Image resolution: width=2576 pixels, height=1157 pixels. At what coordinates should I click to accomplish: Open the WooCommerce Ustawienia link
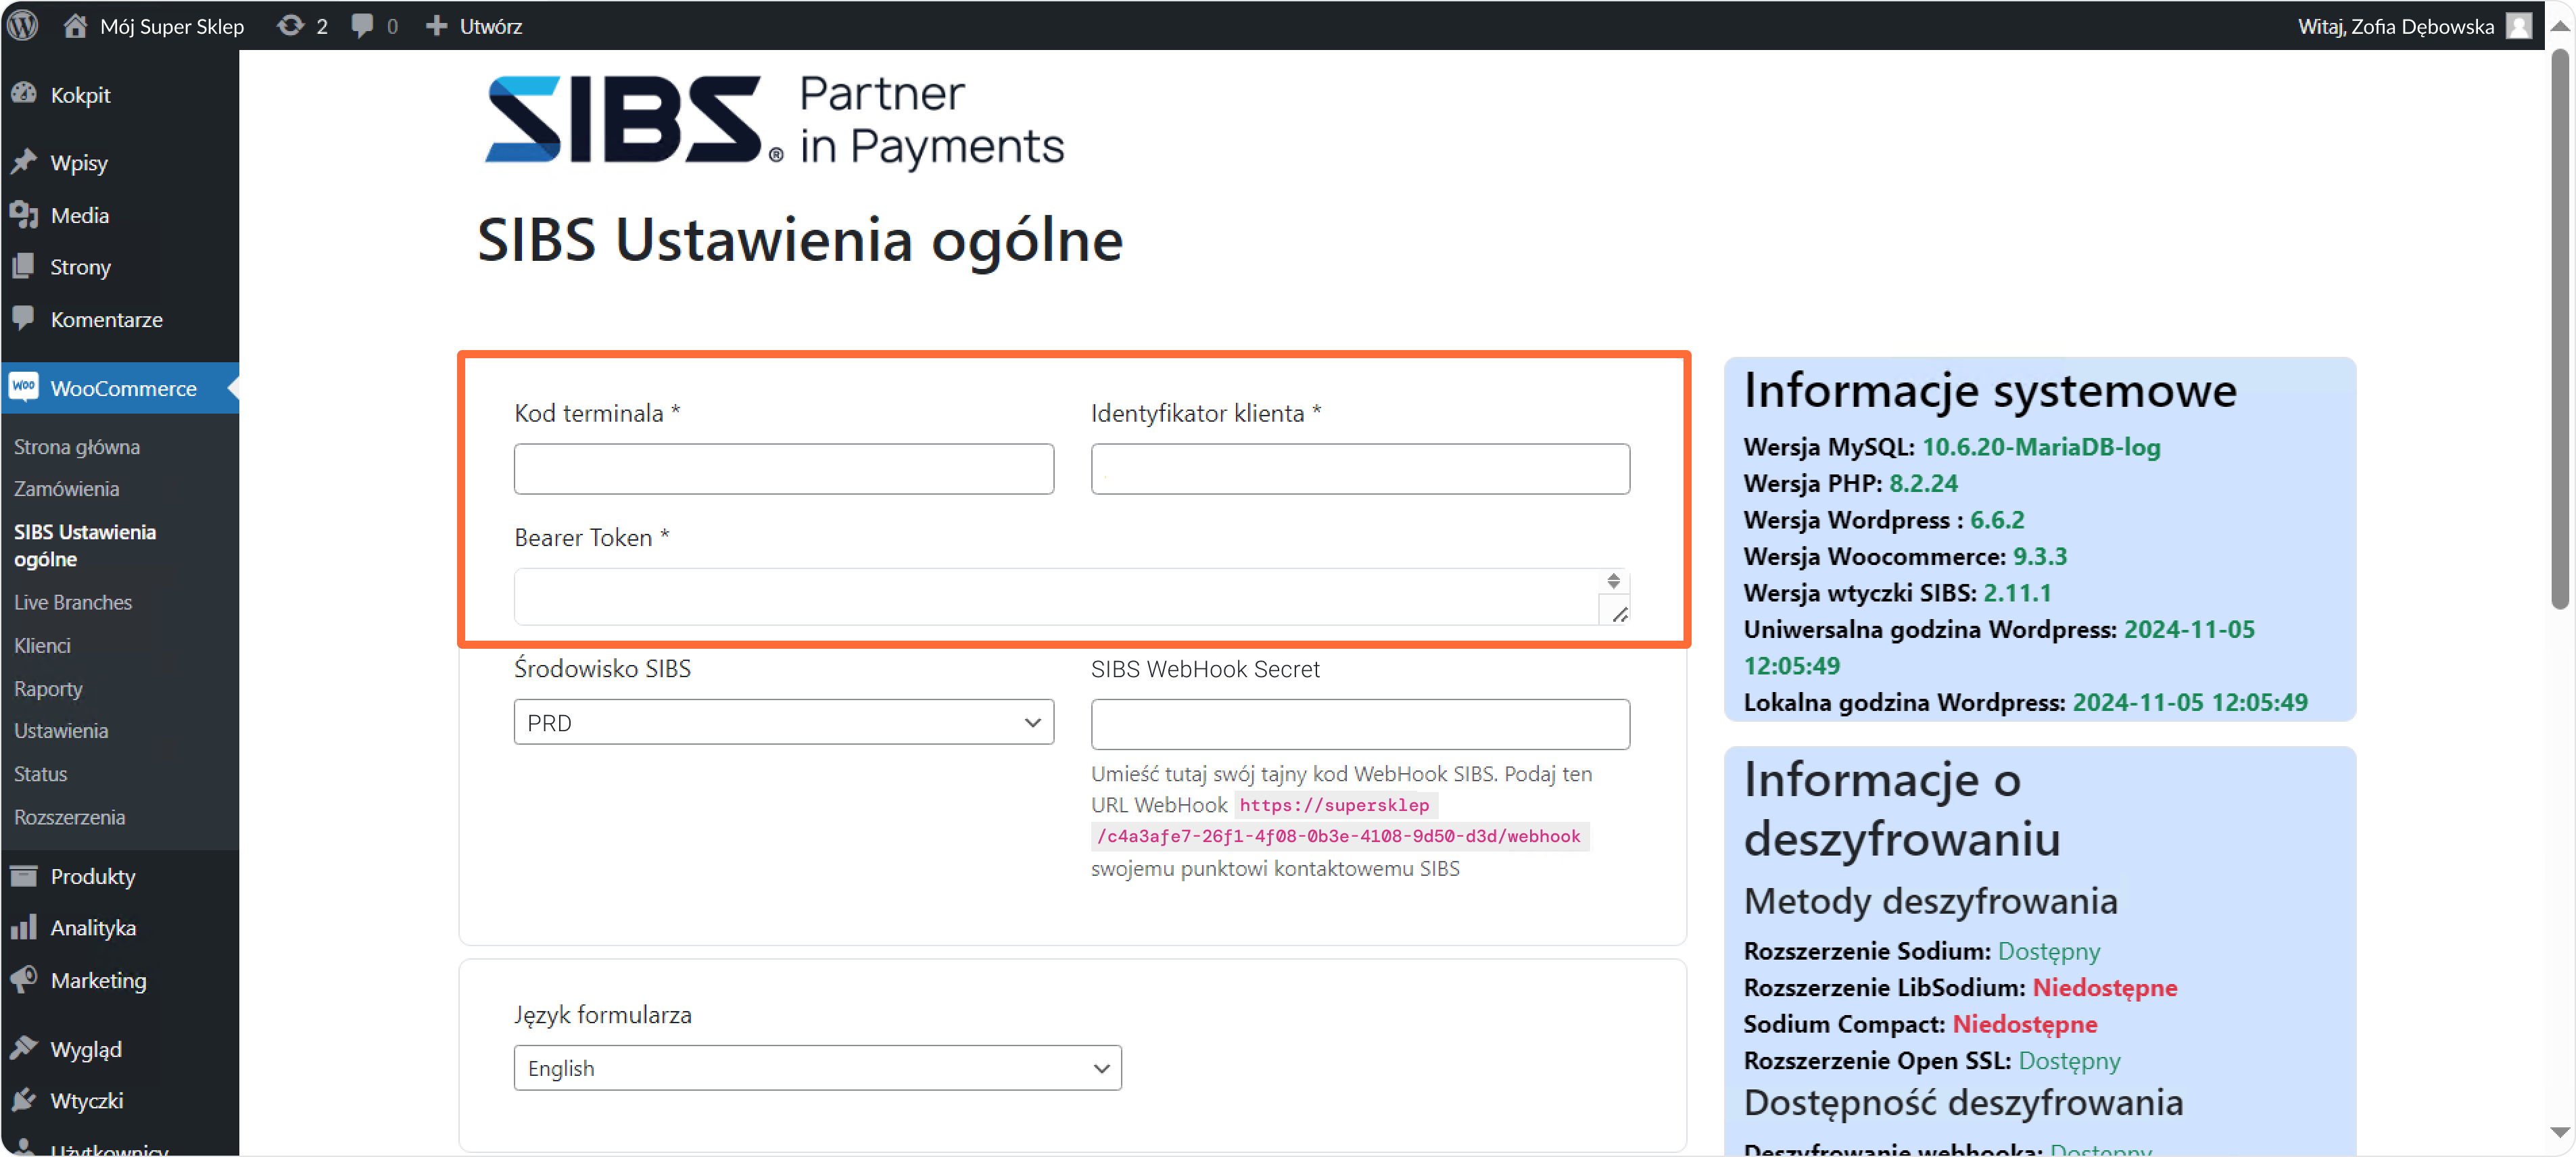[x=61, y=731]
